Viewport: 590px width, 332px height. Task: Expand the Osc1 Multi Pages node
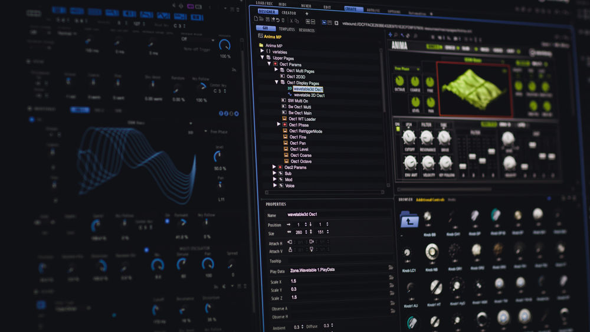(x=276, y=70)
